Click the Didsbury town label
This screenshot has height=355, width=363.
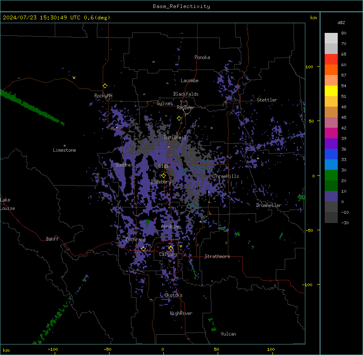pos(161,182)
